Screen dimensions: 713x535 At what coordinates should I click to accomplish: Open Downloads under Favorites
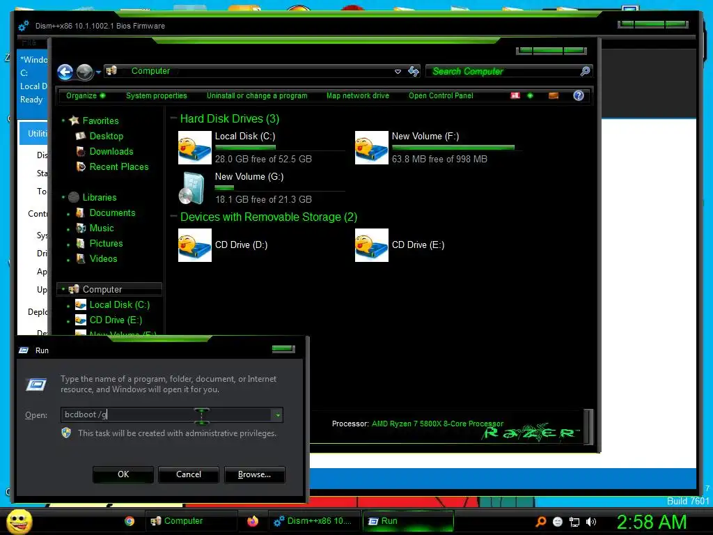click(111, 151)
